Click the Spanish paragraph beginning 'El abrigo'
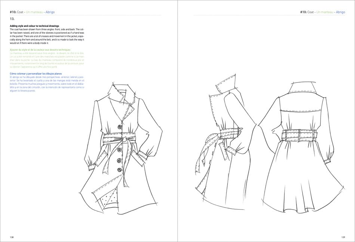Image resolution: width=355 pixels, height=242 pixels. pos(47,84)
